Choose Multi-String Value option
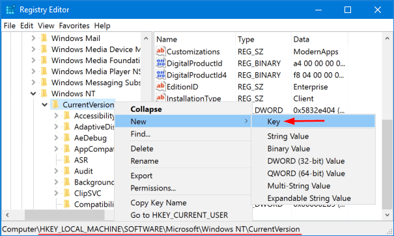The height and width of the screenshot is (236, 394). [313, 186]
